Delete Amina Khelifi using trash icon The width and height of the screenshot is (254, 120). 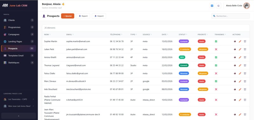coord(245,57)
